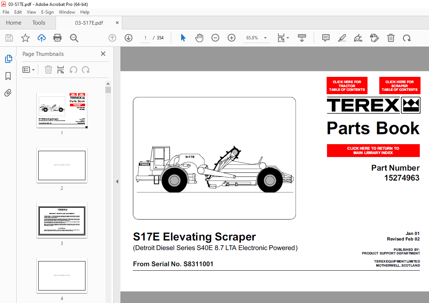Open the print pages tool in thumbnails panel
The height and width of the screenshot is (303, 429).
click(60, 69)
